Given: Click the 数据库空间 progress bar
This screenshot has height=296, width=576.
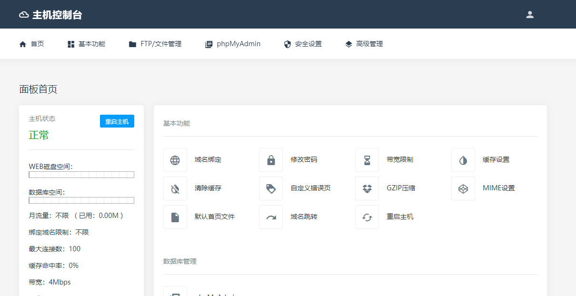Looking at the screenshot, I should (x=81, y=200).
